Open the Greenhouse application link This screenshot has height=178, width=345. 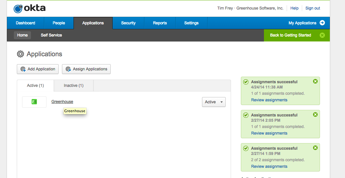click(x=62, y=102)
